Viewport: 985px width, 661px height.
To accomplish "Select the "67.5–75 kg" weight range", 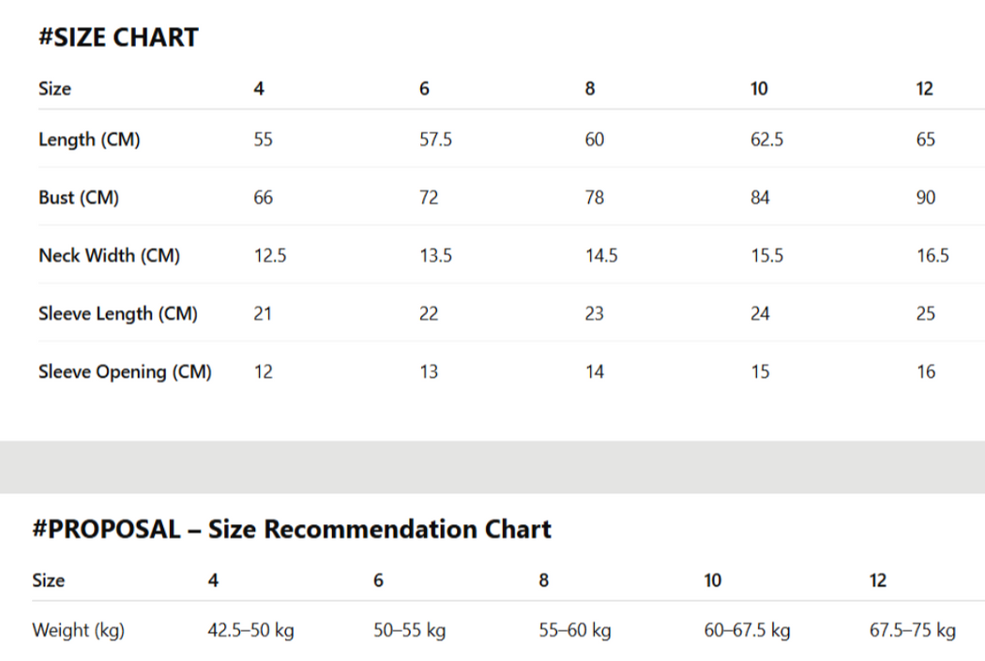I will pyautogui.click(x=912, y=631).
